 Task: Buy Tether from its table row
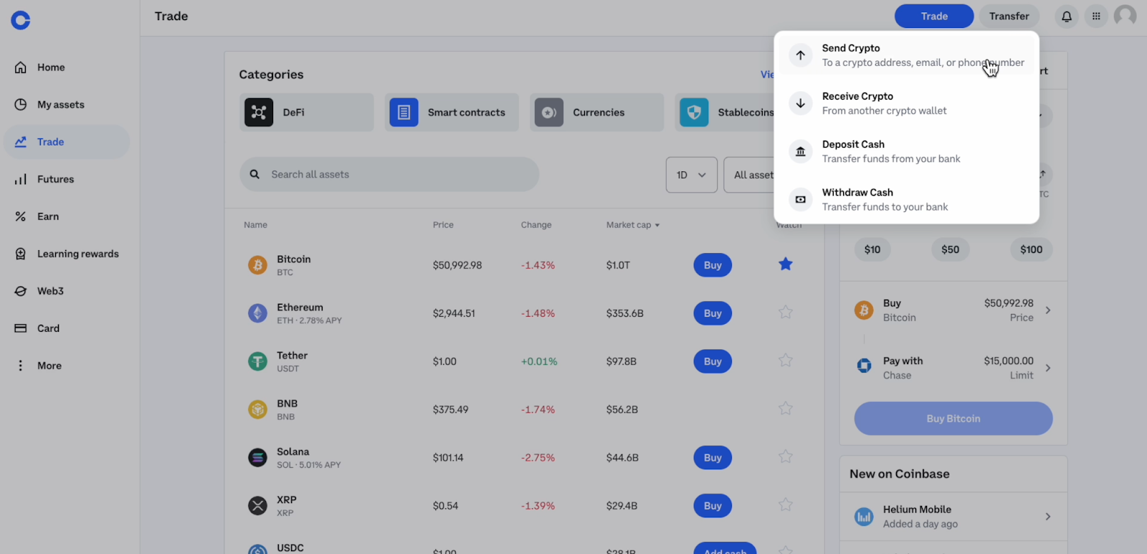pos(713,361)
